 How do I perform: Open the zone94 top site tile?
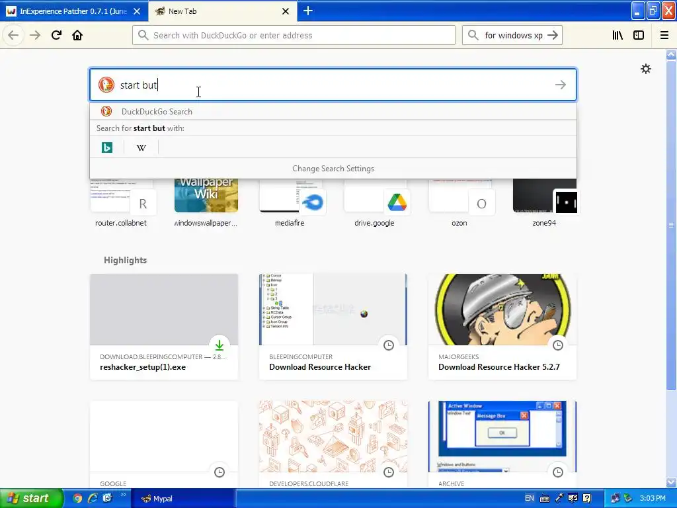[x=544, y=203]
